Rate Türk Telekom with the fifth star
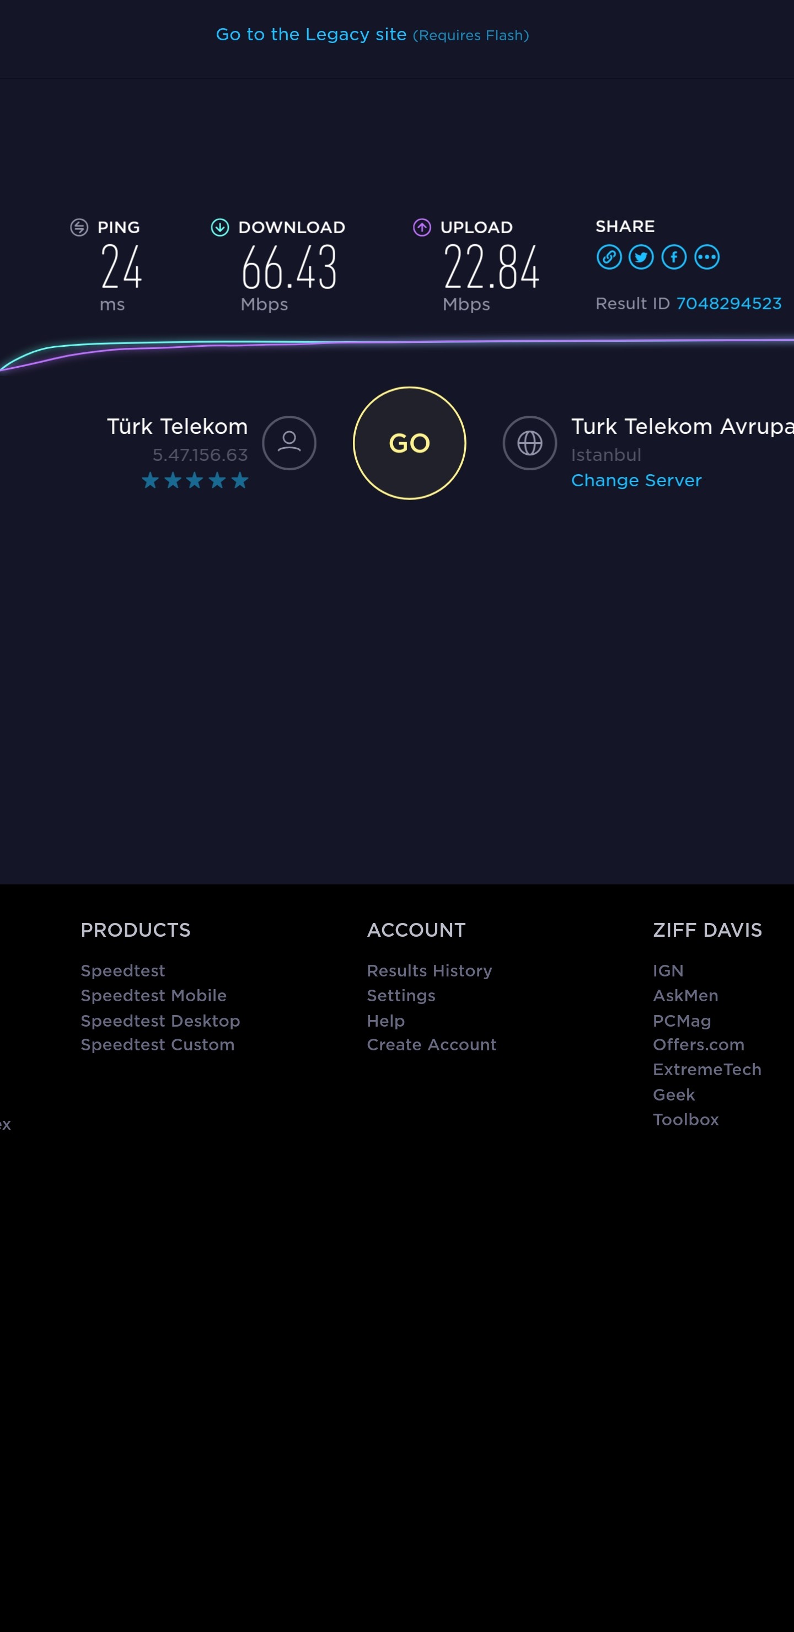The width and height of the screenshot is (794, 1632). click(x=240, y=481)
